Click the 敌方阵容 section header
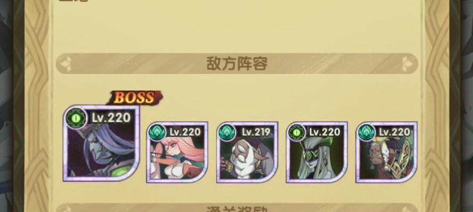This screenshot has height=212, width=473. tap(237, 64)
